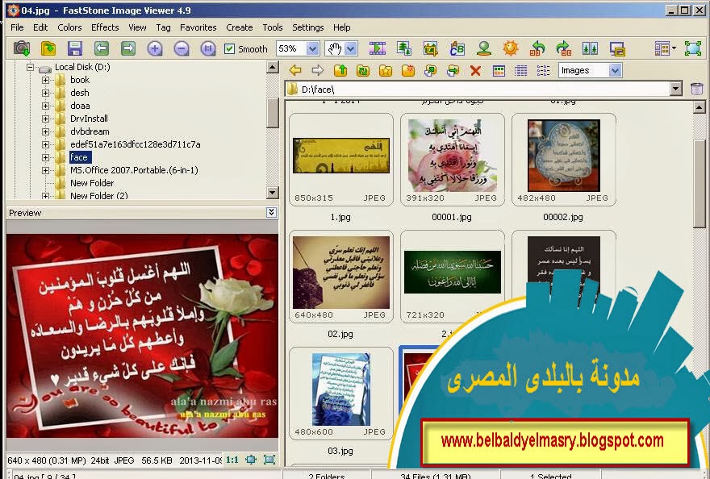The width and height of the screenshot is (710, 479).
Task: Rotate image left 90 degrees
Action: click(537, 48)
